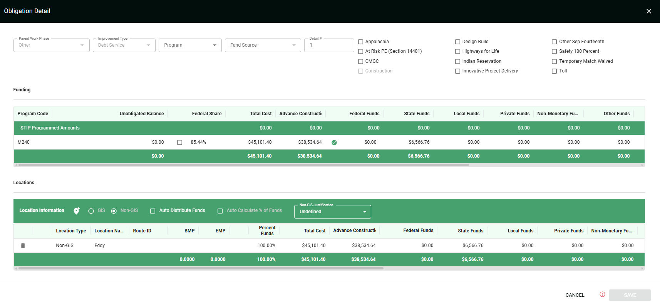Toggle the Appalachia checkbox
660x306 pixels.
pos(361,42)
